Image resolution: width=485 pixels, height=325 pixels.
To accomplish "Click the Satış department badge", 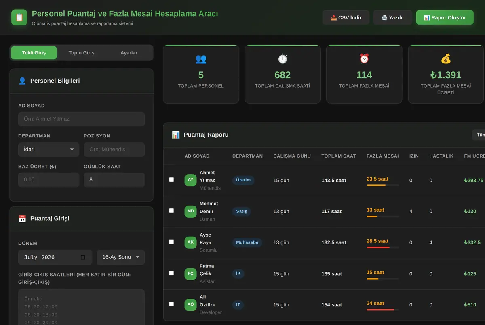I will point(241,211).
